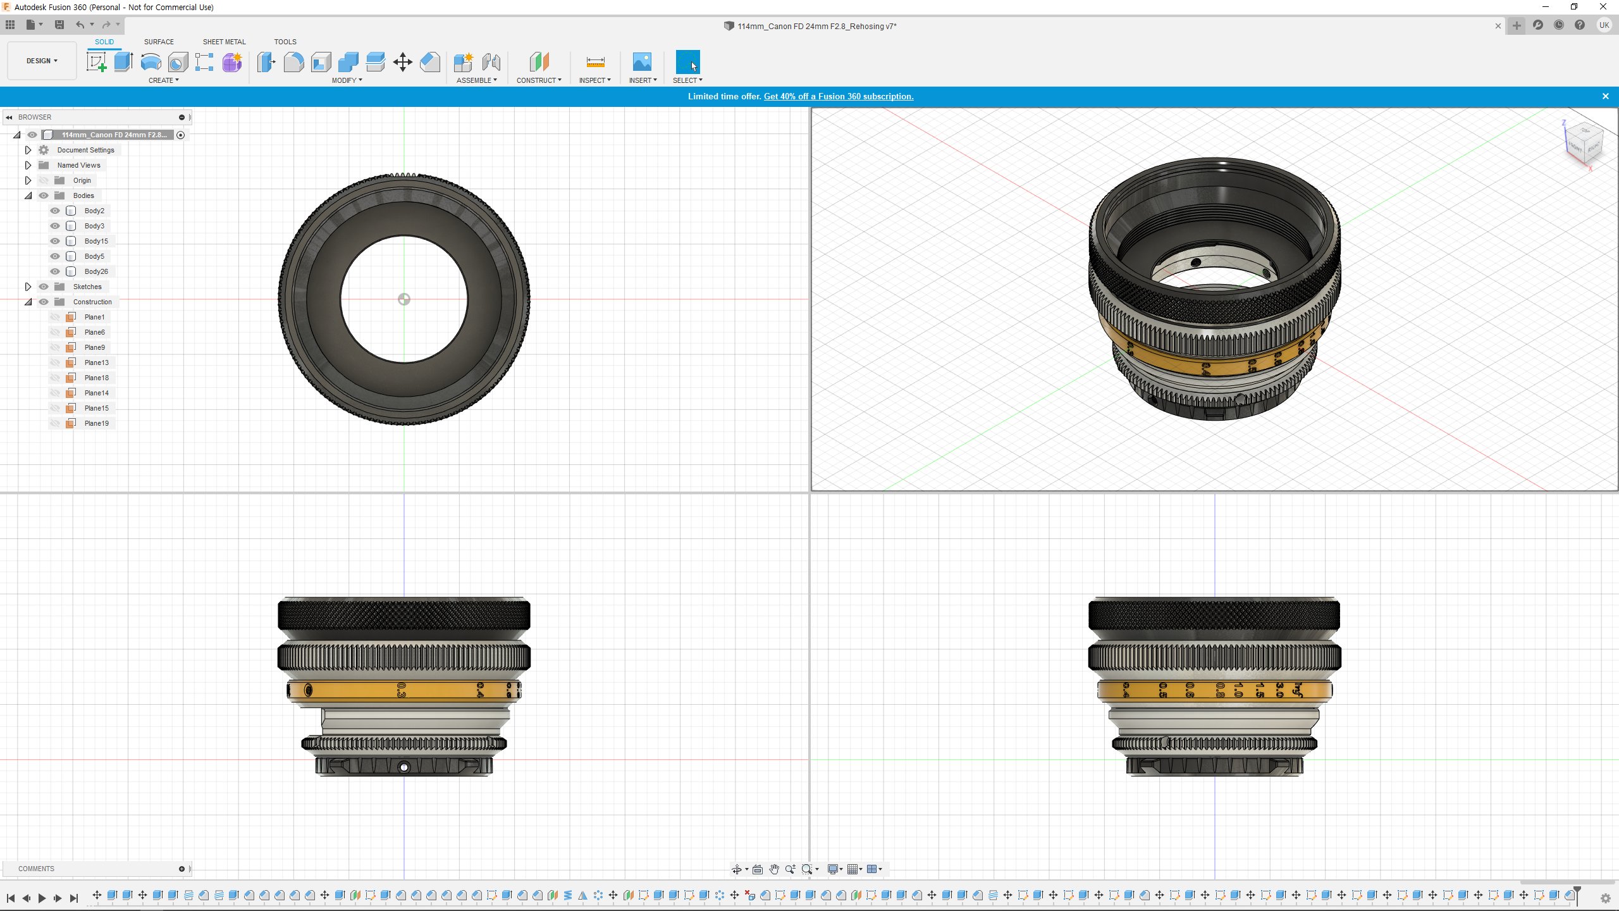Open the DESIGN workspace dropdown
The width and height of the screenshot is (1619, 911).
pyautogui.click(x=42, y=61)
